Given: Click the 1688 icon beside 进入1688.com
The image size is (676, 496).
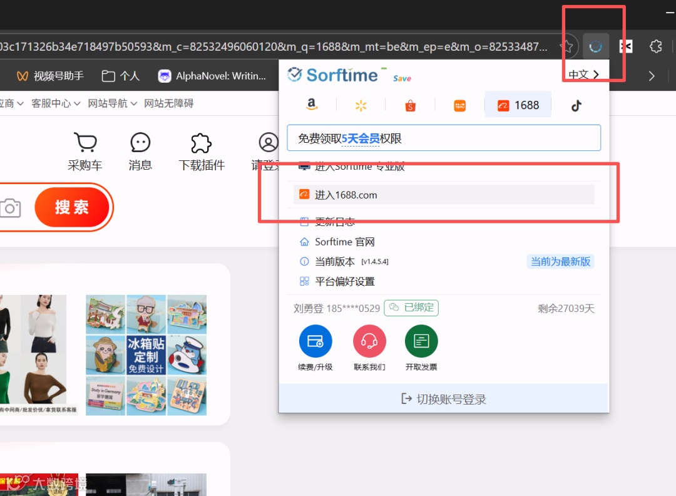Looking at the screenshot, I should 304,195.
